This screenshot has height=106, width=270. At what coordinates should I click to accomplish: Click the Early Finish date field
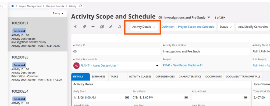click(161, 98)
